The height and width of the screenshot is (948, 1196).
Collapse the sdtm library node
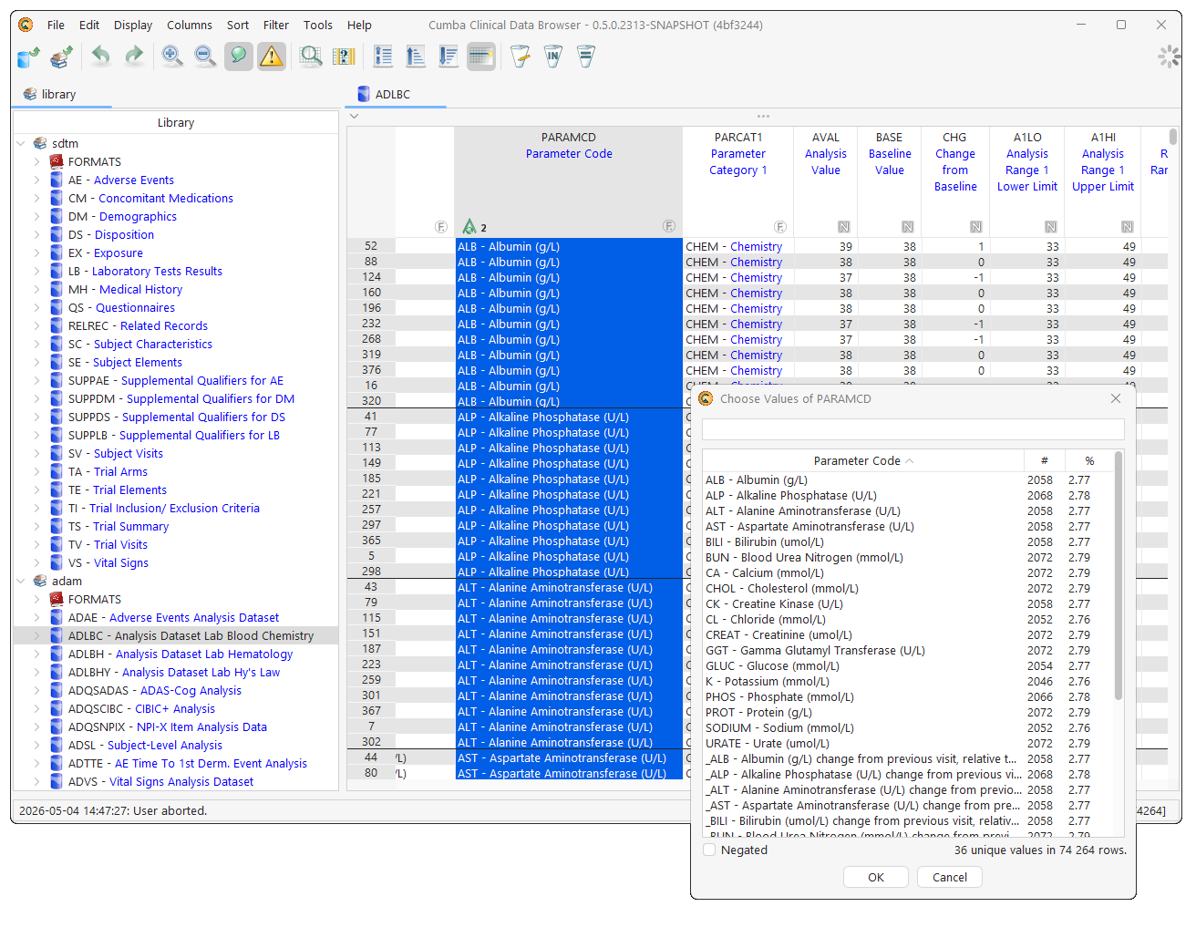click(21, 143)
